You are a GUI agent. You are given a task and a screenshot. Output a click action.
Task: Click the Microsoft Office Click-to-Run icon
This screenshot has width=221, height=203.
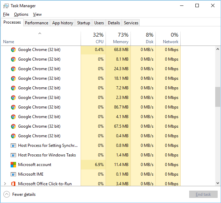[x=13, y=183]
